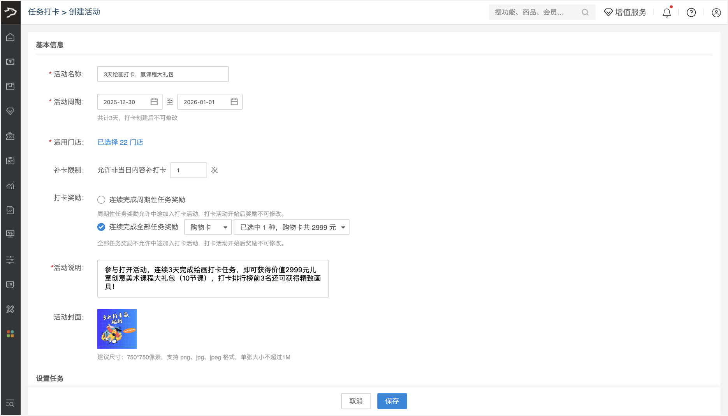Screen dimensions: 728x416
Task: Open the 已选中 1 种 shopping card dropdown
Action: 291,227
